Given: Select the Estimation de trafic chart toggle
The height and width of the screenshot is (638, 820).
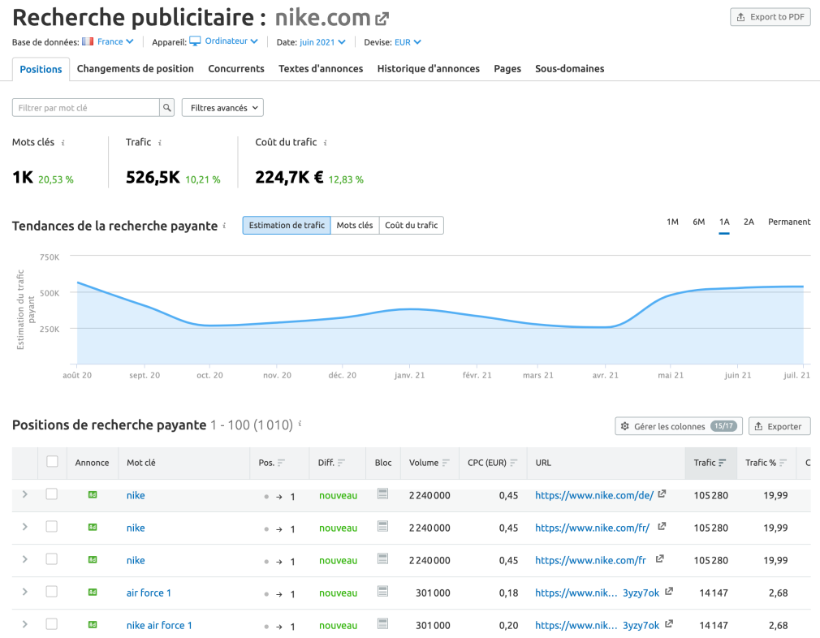Looking at the screenshot, I should (x=287, y=226).
